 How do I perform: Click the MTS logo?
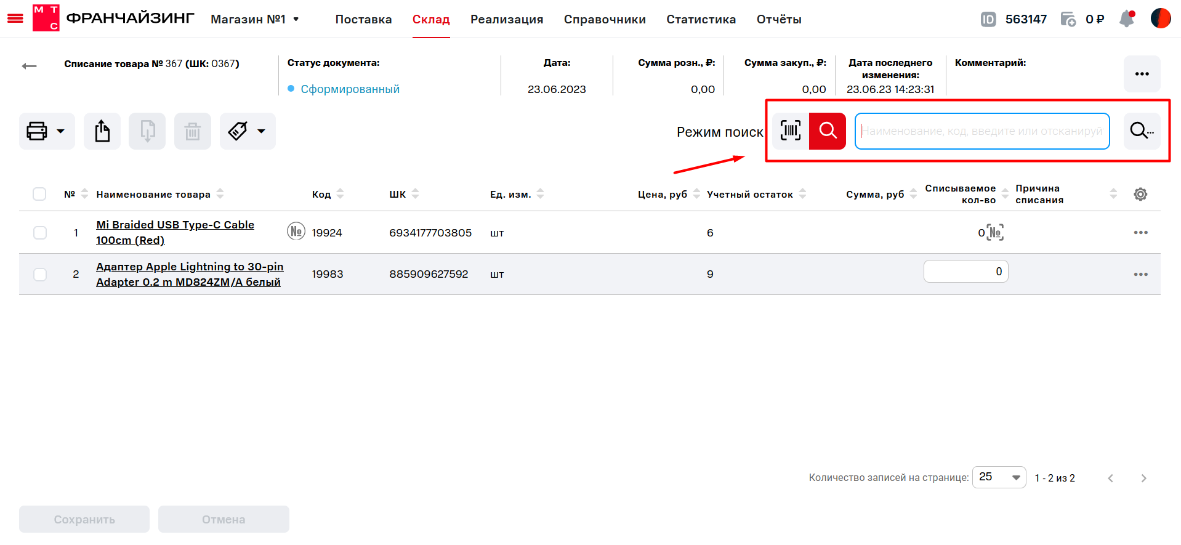pos(46,18)
